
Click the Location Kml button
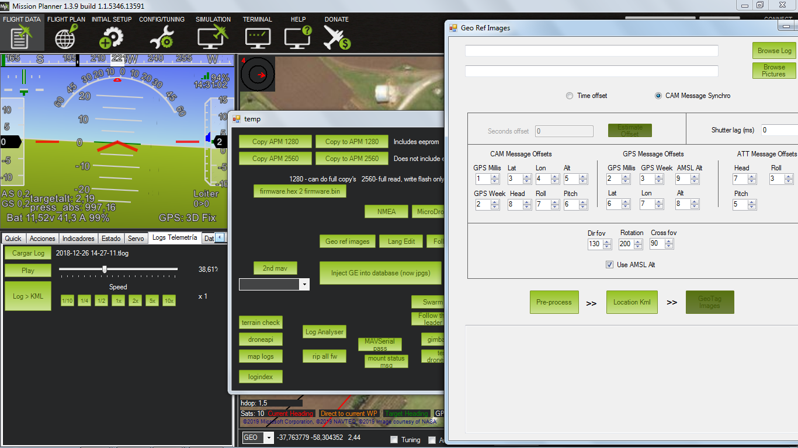point(632,302)
